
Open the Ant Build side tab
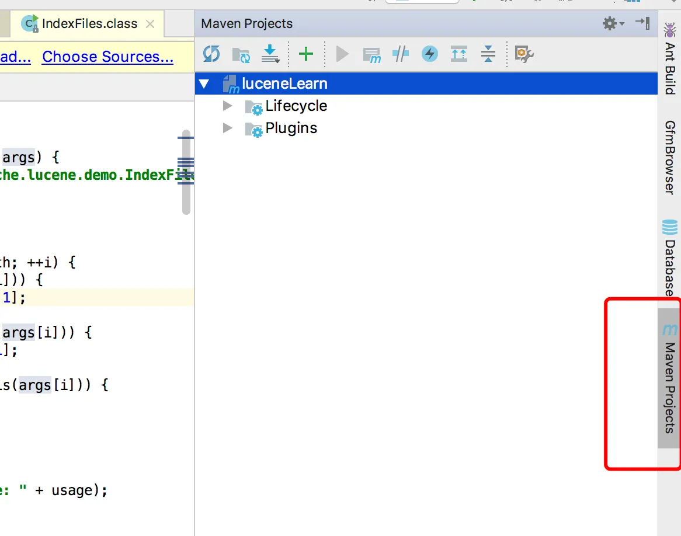(670, 58)
